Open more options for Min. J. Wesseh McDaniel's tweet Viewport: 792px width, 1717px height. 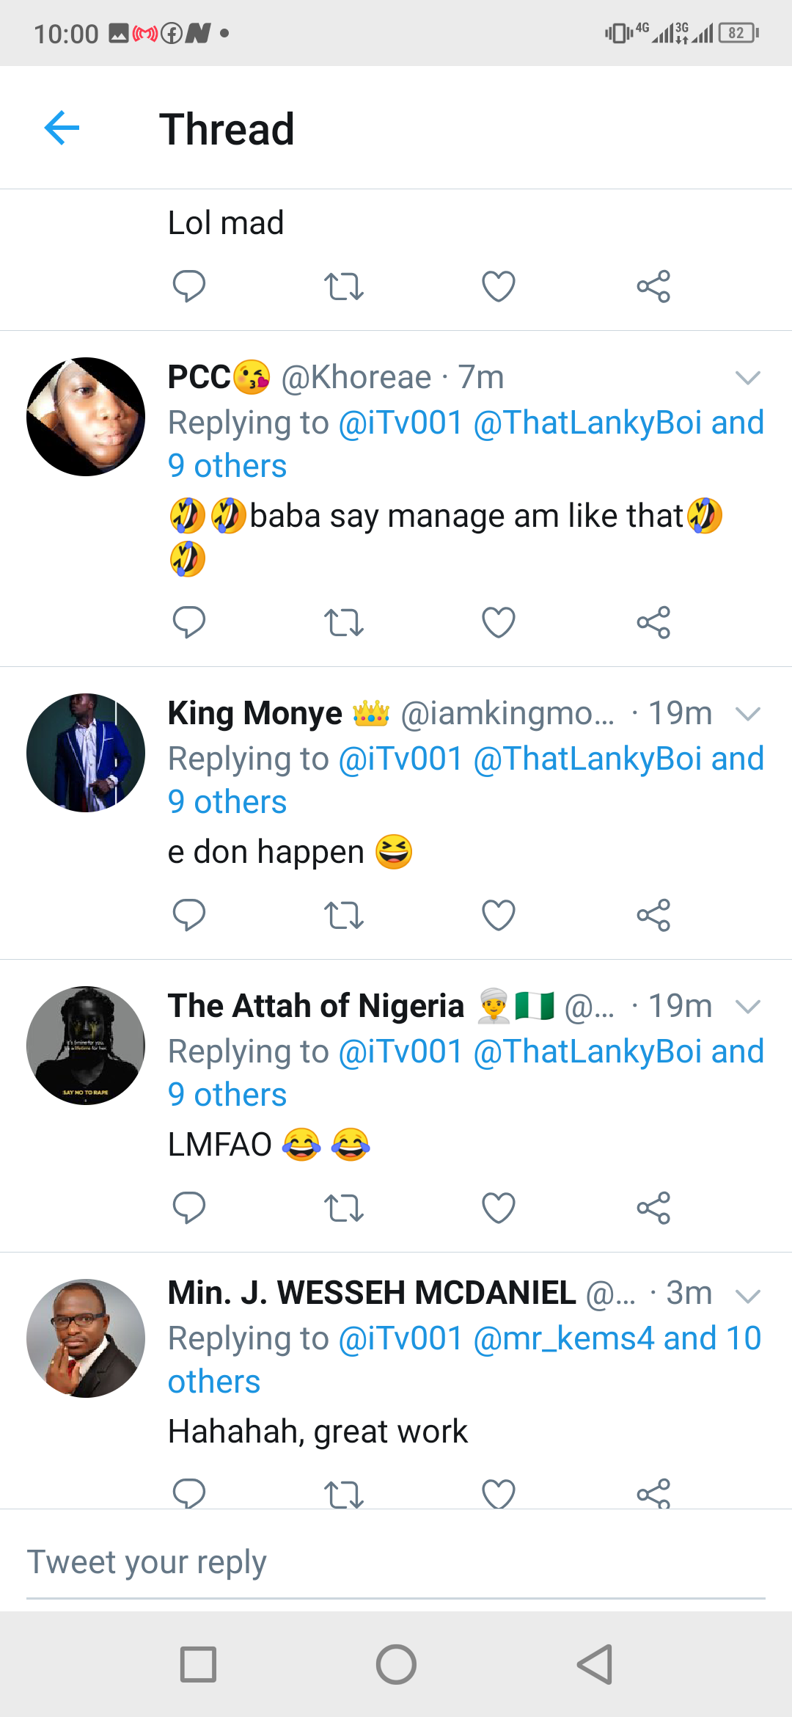tap(747, 1297)
